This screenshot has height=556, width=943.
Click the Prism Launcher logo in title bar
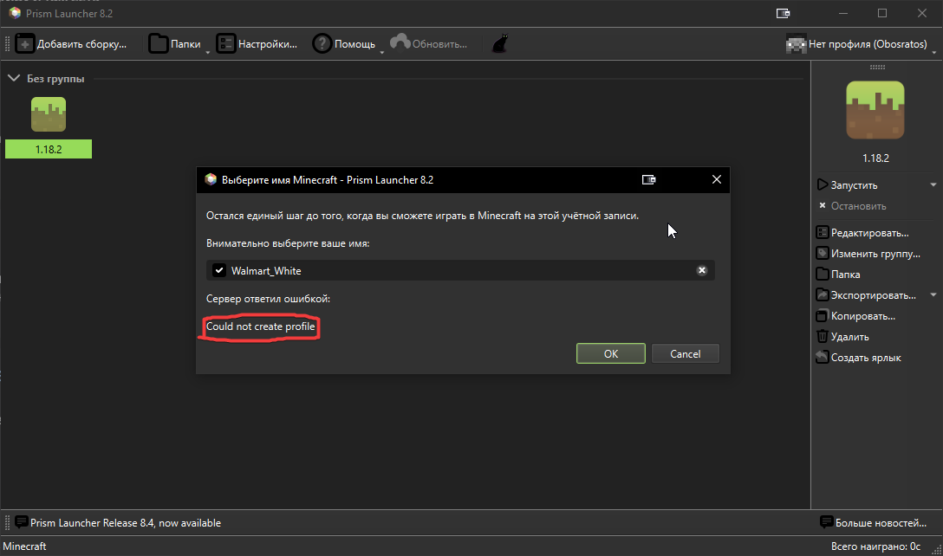[15, 13]
